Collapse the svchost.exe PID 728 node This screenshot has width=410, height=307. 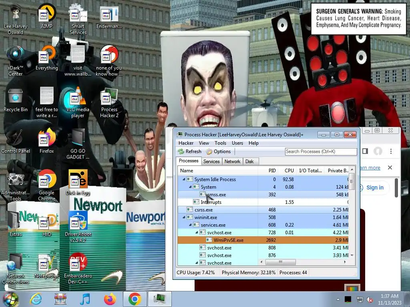point(197,232)
